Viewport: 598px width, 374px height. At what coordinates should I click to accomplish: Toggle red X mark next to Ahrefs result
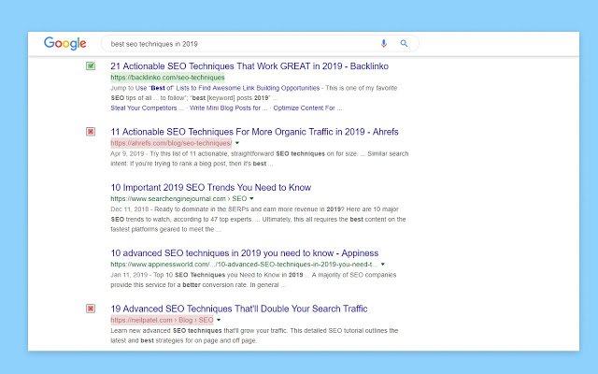(x=91, y=132)
